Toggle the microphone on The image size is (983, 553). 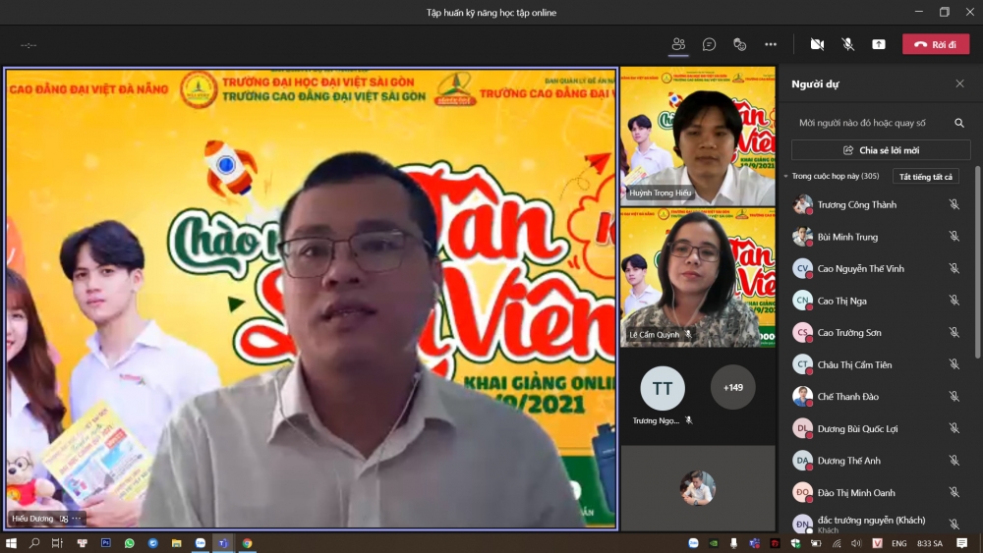click(x=847, y=44)
